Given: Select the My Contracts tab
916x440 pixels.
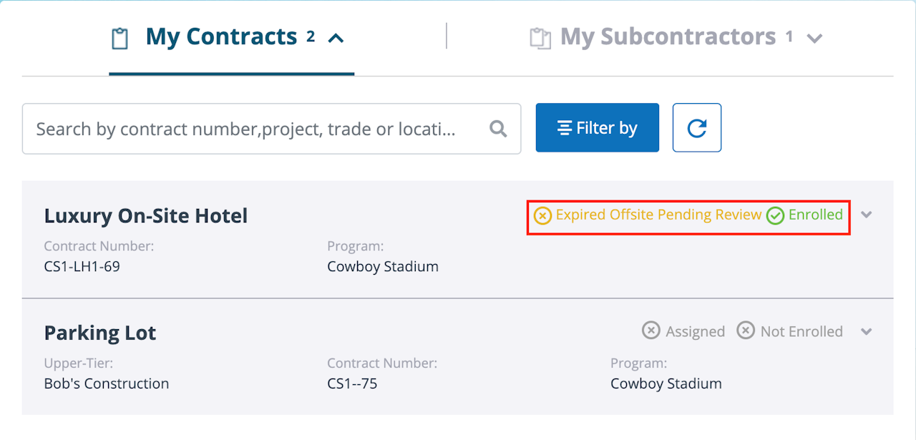Looking at the screenshot, I should pos(221,37).
